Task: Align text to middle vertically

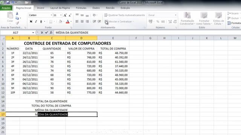Action: [82, 15]
